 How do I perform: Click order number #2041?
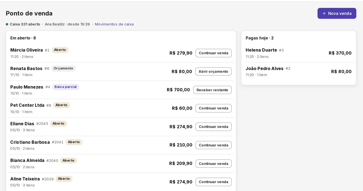(x=58, y=142)
